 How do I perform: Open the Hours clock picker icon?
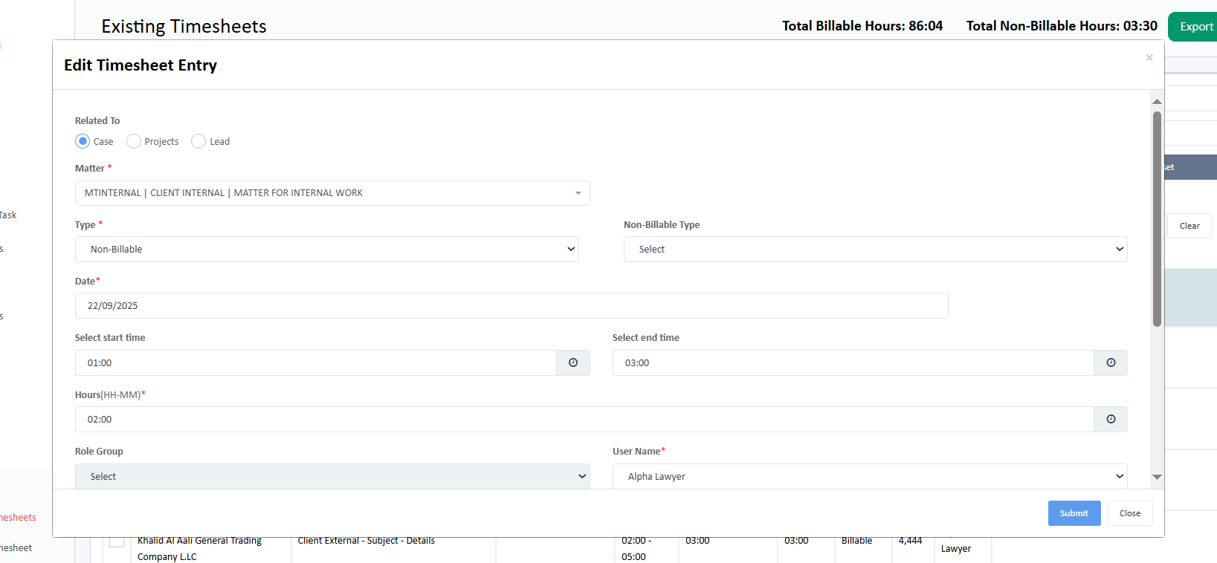tap(1111, 419)
